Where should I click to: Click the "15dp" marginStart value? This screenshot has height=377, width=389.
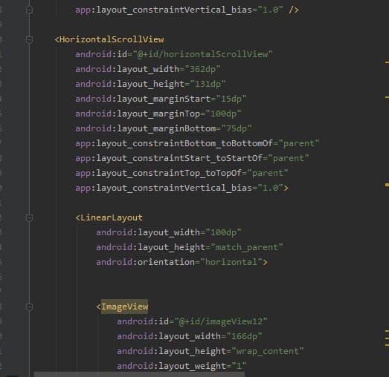click(x=231, y=99)
